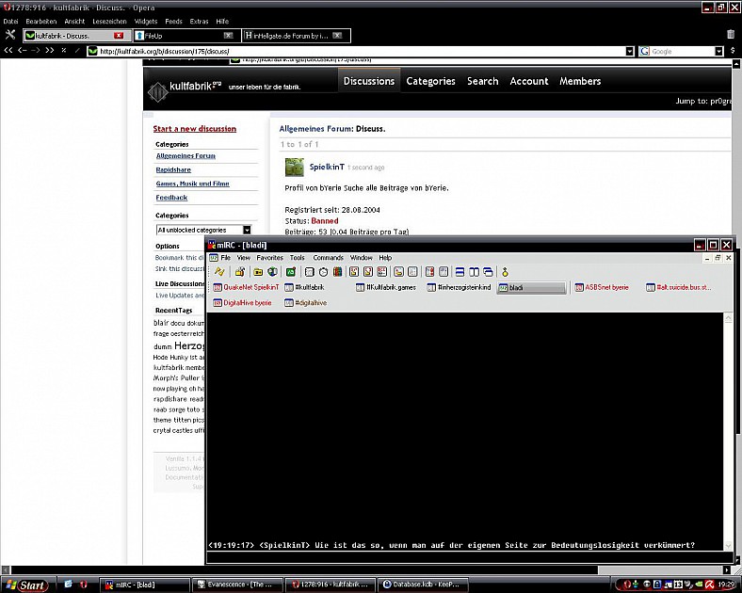Click the mIRC Connect lightning icon
This screenshot has height=593, width=742.
(x=219, y=272)
